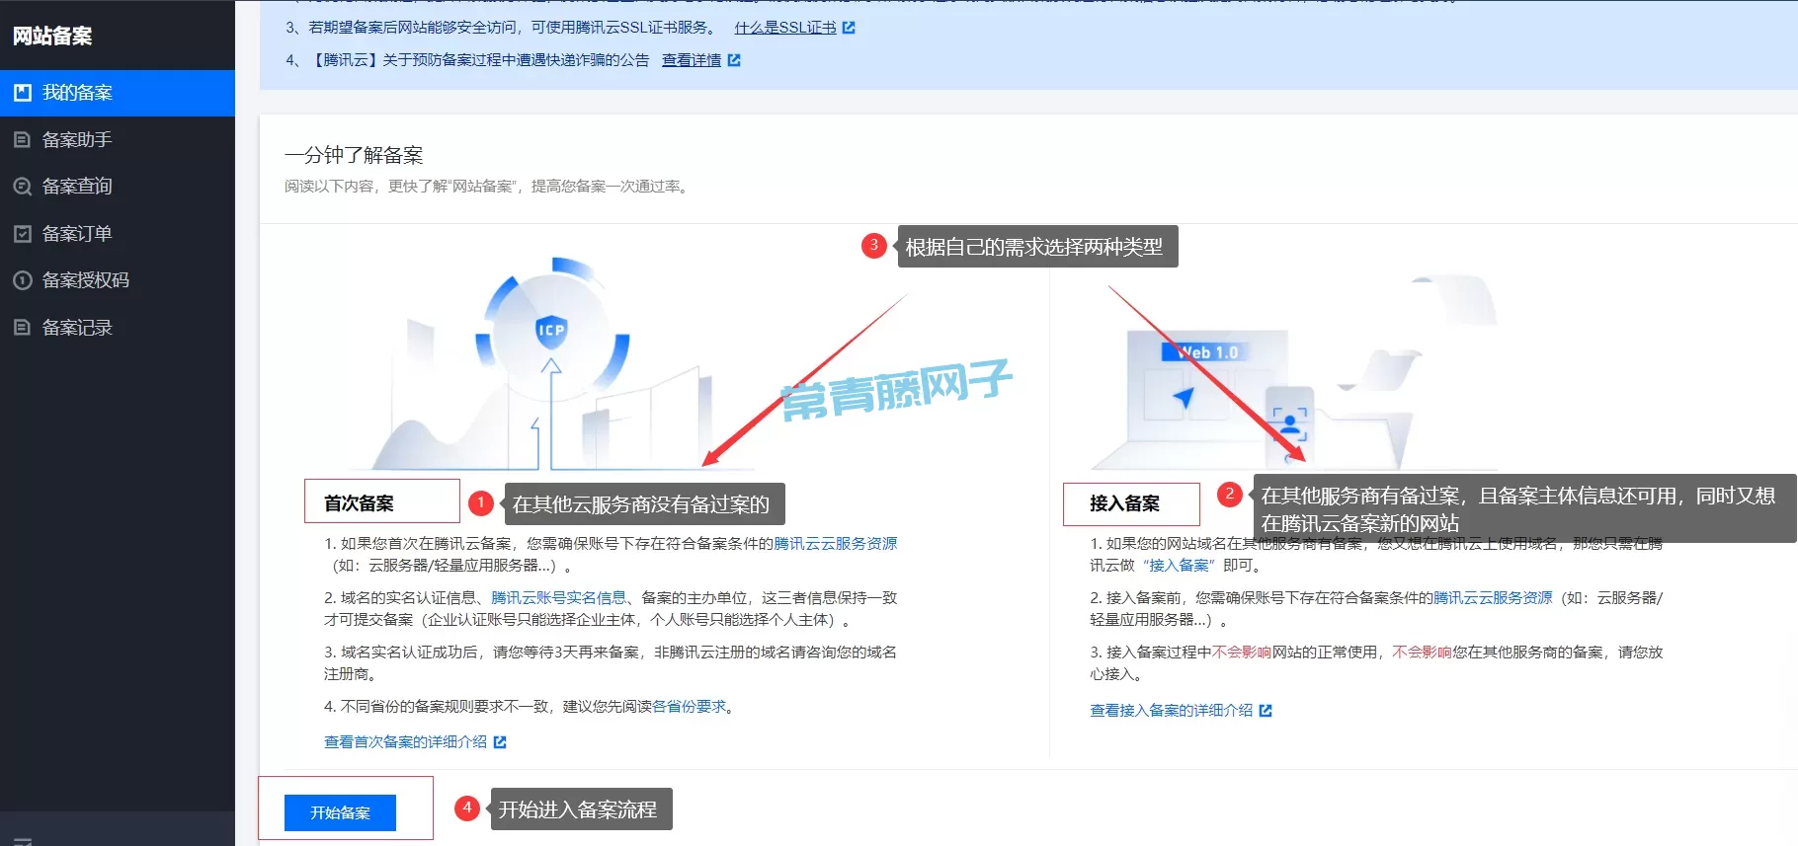Open the 什么是SSL证书 link
This screenshot has width=1798, height=846.
tap(784, 28)
